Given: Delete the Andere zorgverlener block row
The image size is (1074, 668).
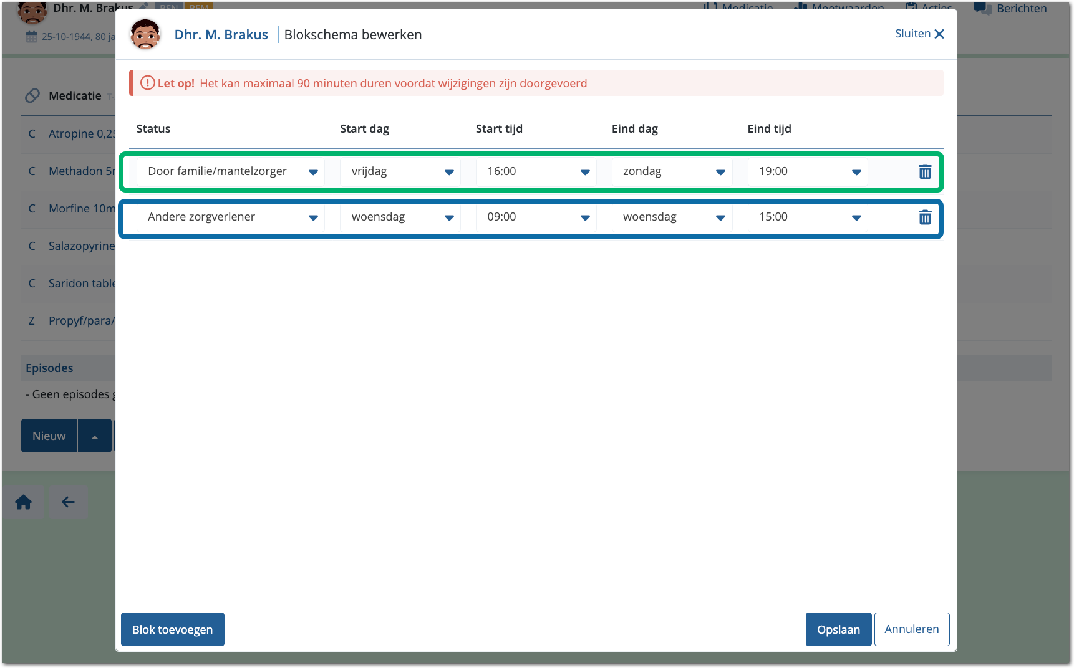Looking at the screenshot, I should coord(924,217).
